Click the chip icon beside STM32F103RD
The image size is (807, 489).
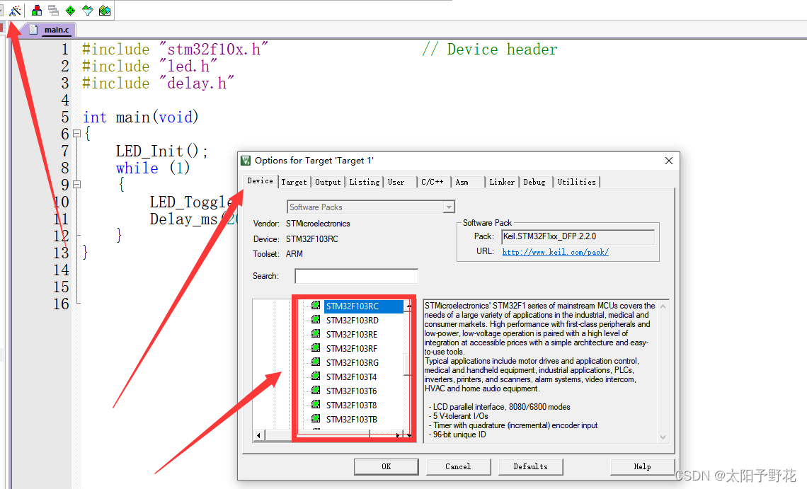point(316,320)
